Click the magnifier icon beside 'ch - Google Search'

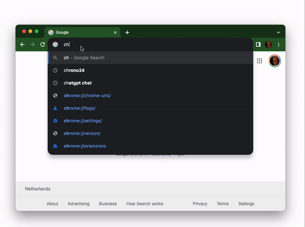(55, 58)
